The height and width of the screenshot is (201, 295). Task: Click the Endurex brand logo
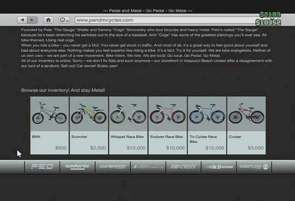point(75,166)
